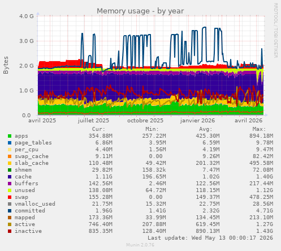This screenshot has width=281, height=251.
Task: Click the 'octobre 2025' x-axis label
Action: [145, 121]
